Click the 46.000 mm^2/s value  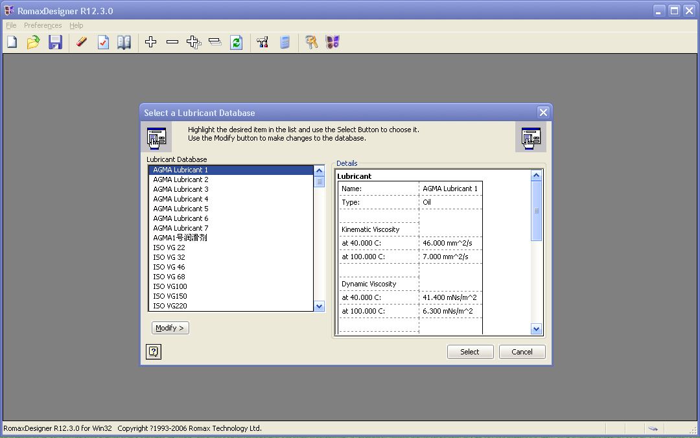(447, 244)
